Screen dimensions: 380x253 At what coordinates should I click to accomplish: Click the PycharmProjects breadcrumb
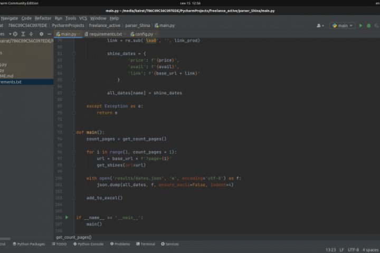coord(68,25)
